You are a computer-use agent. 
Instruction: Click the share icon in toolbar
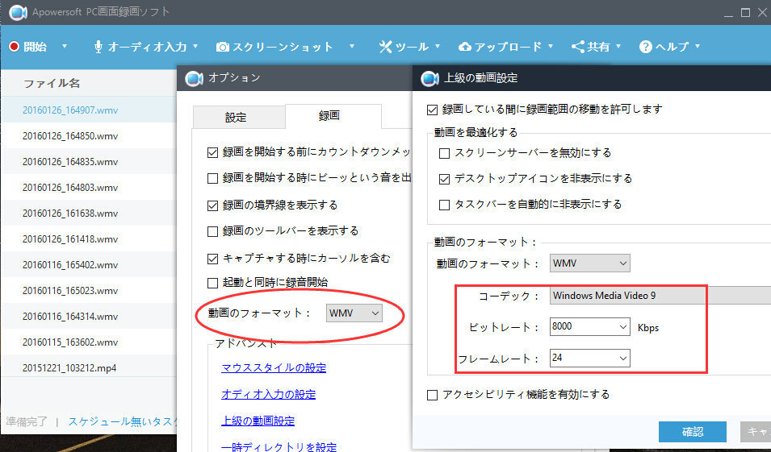point(577,47)
